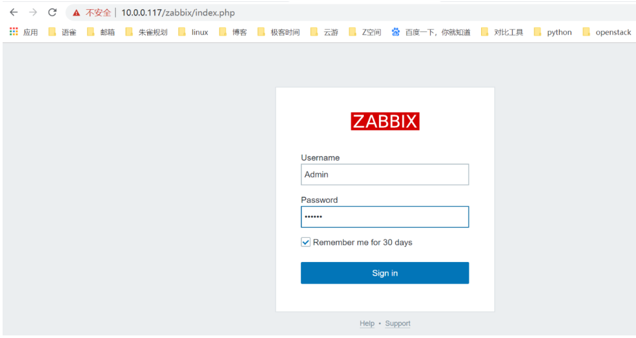This screenshot has height=338, width=636.
Task: Open the 博客 bookmark folder
Action: point(233,32)
